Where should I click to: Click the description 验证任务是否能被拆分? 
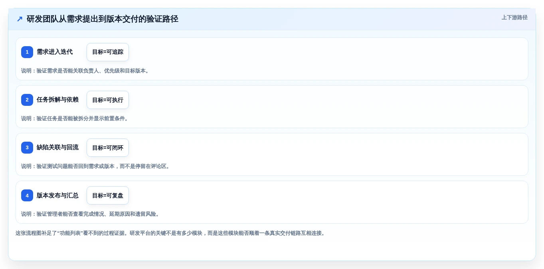pos(75,119)
